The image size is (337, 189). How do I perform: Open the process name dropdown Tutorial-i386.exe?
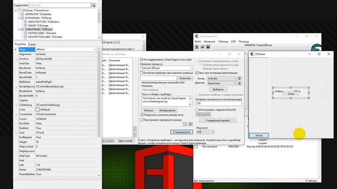click(191, 68)
